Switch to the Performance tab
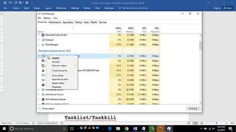Image resolution: width=236 pixels, height=132 pixels. tap(55, 22)
